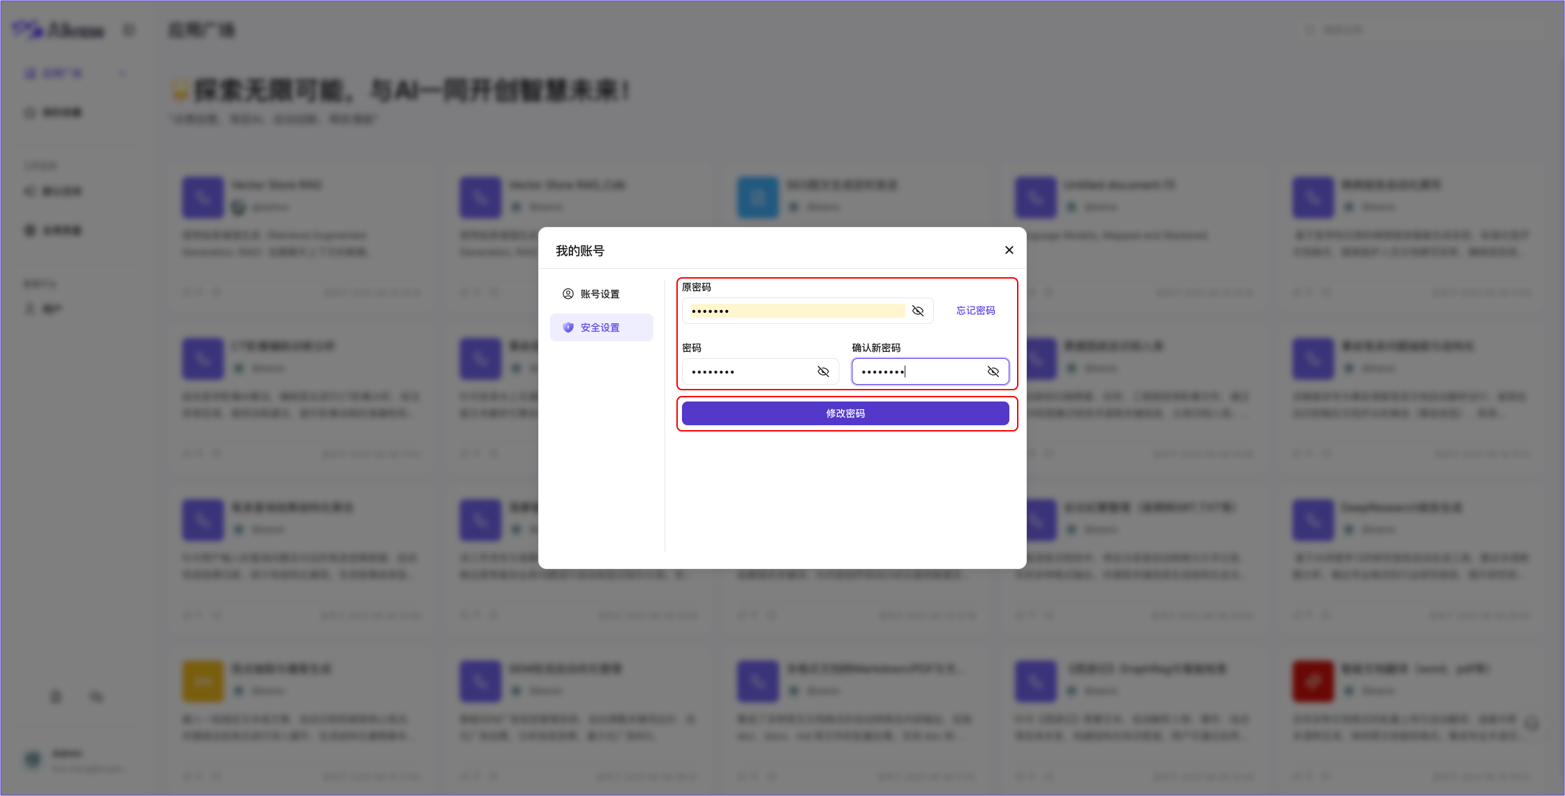The image size is (1565, 796).
Task: Show the 确认新密码 value via eye toggle
Action: (x=993, y=371)
